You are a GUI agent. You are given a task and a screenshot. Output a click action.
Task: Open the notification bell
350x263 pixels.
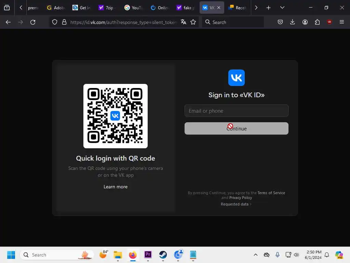click(x=327, y=255)
